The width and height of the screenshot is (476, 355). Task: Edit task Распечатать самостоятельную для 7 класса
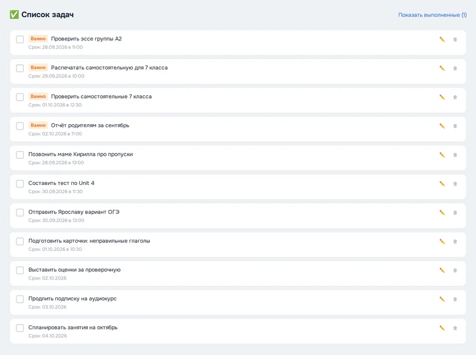click(x=442, y=68)
